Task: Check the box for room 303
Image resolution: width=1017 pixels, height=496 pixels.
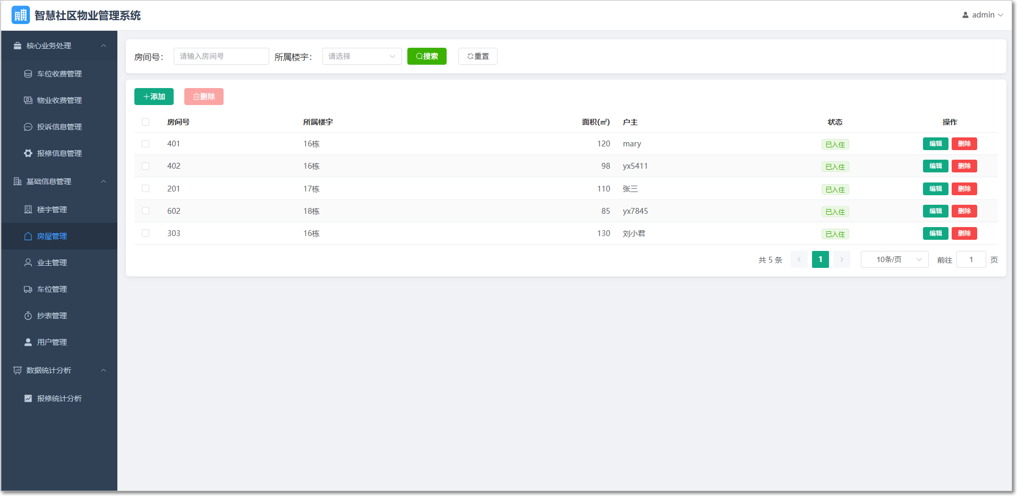Action: 146,233
